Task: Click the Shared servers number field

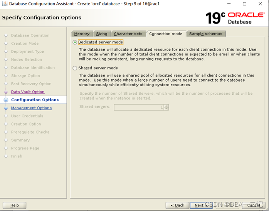Action: click(139, 107)
